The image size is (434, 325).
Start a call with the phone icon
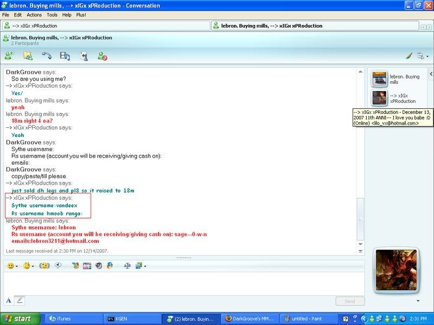[x=47, y=56]
